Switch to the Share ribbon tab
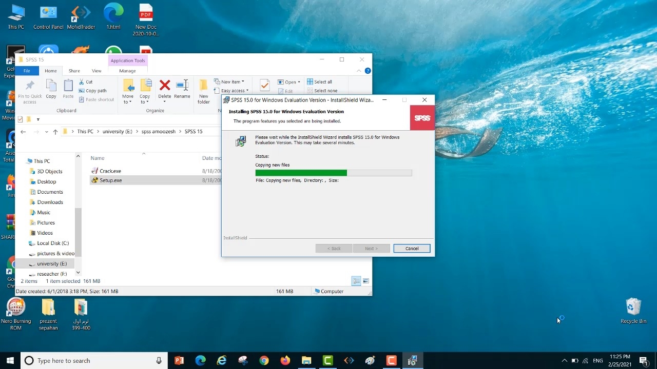This screenshot has height=369, width=657. point(74,71)
